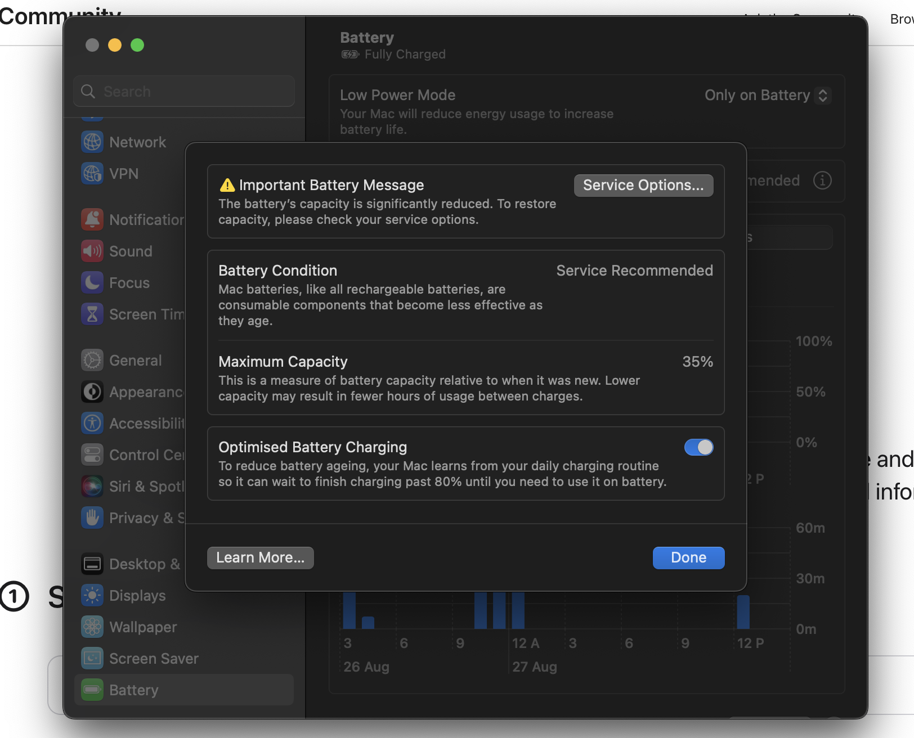Open Network settings via globe icon

(x=92, y=142)
